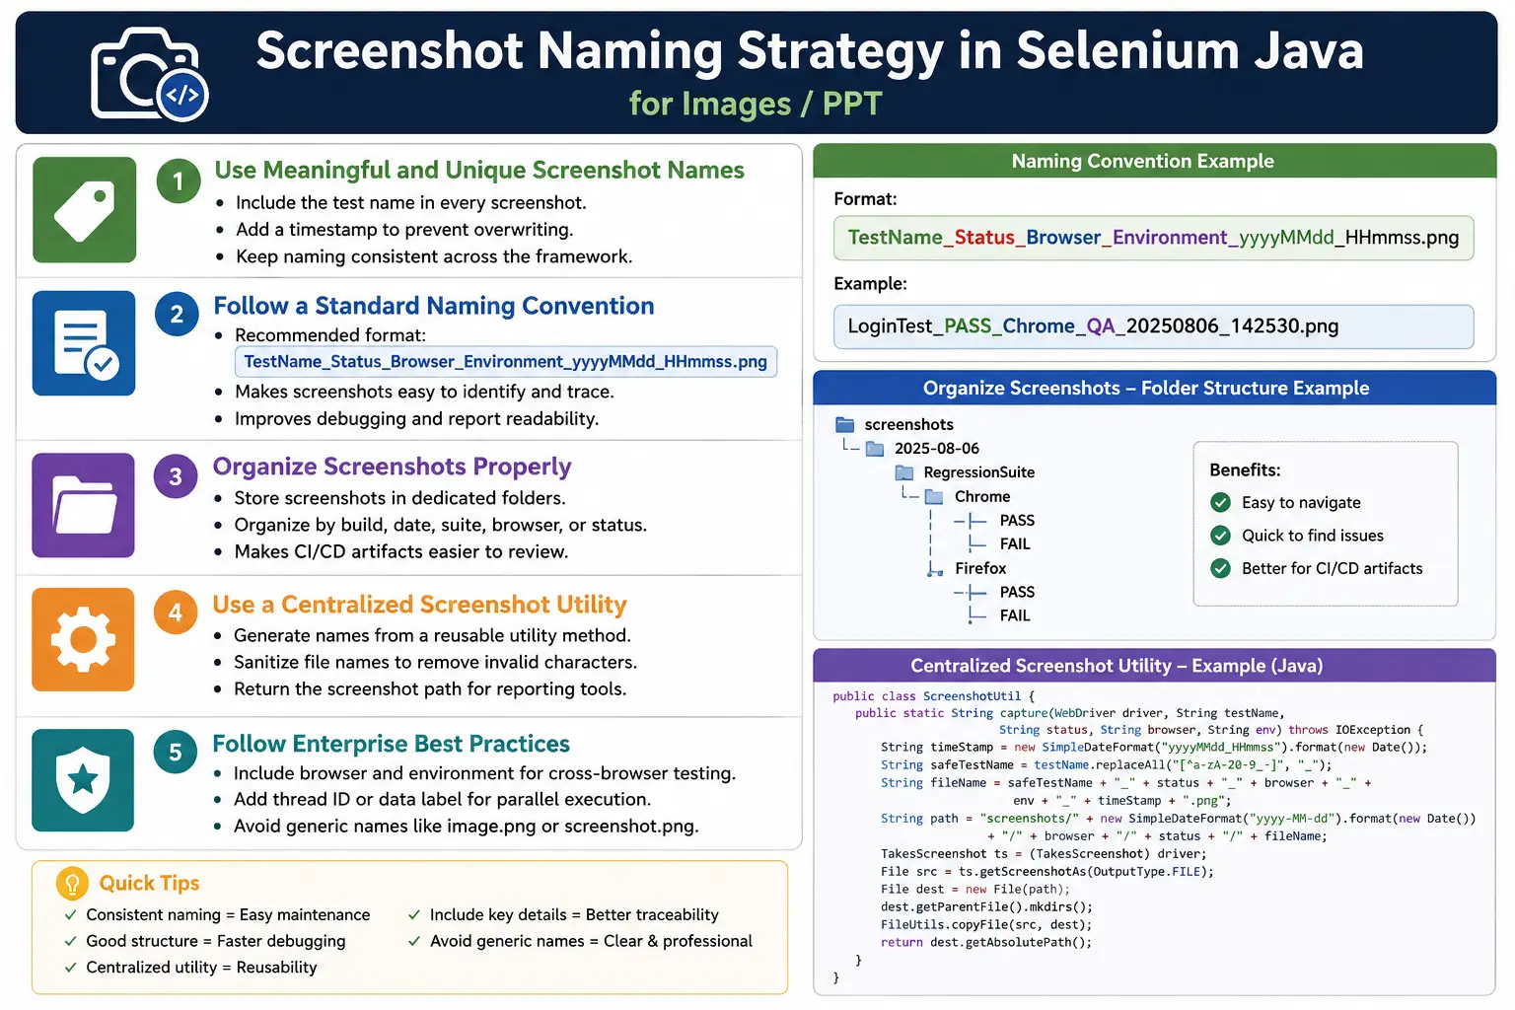Click the Centralized Screenshot Utility – Example (Java) header
This screenshot has width=1515, height=1010.
coord(1154,666)
